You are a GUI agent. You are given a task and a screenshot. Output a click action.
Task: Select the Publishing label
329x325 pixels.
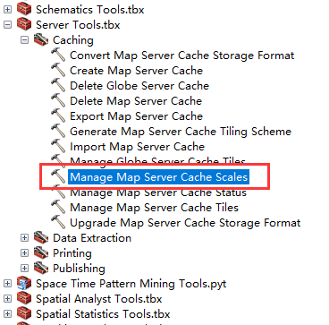pyautogui.click(x=79, y=269)
